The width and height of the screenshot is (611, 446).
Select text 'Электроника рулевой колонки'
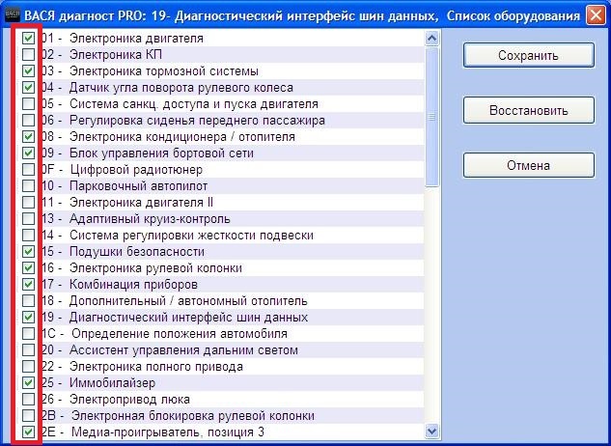[155, 267]
